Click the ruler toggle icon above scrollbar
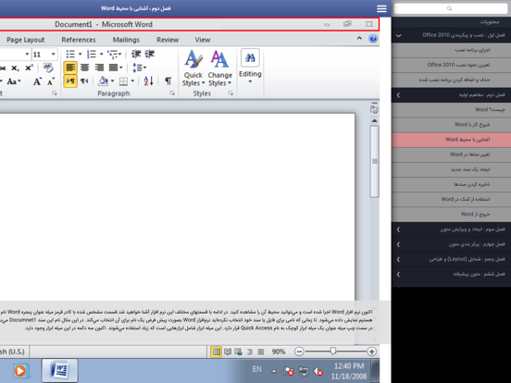This screenshot has width=511, height=383. [x=374, y=109]
